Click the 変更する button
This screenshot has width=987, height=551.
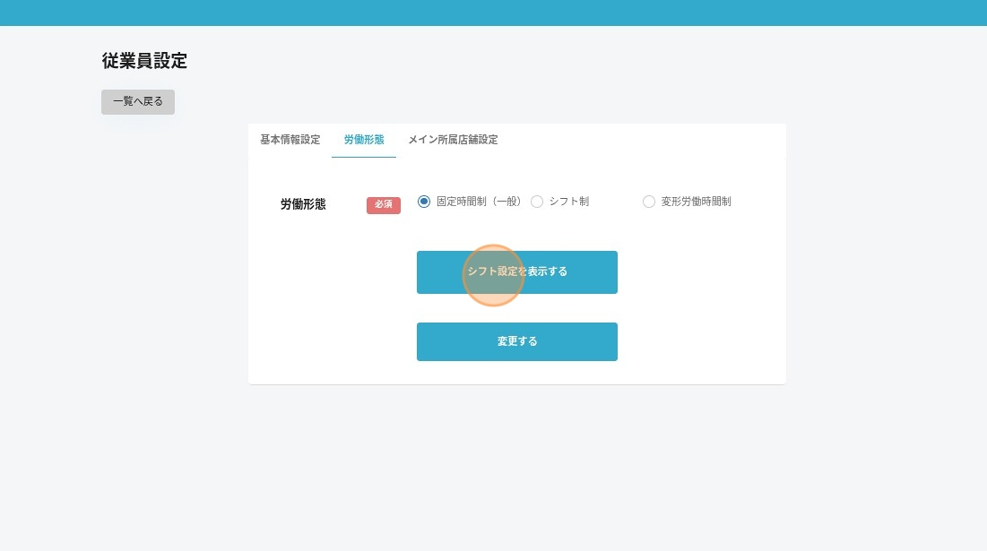point(516,341)
